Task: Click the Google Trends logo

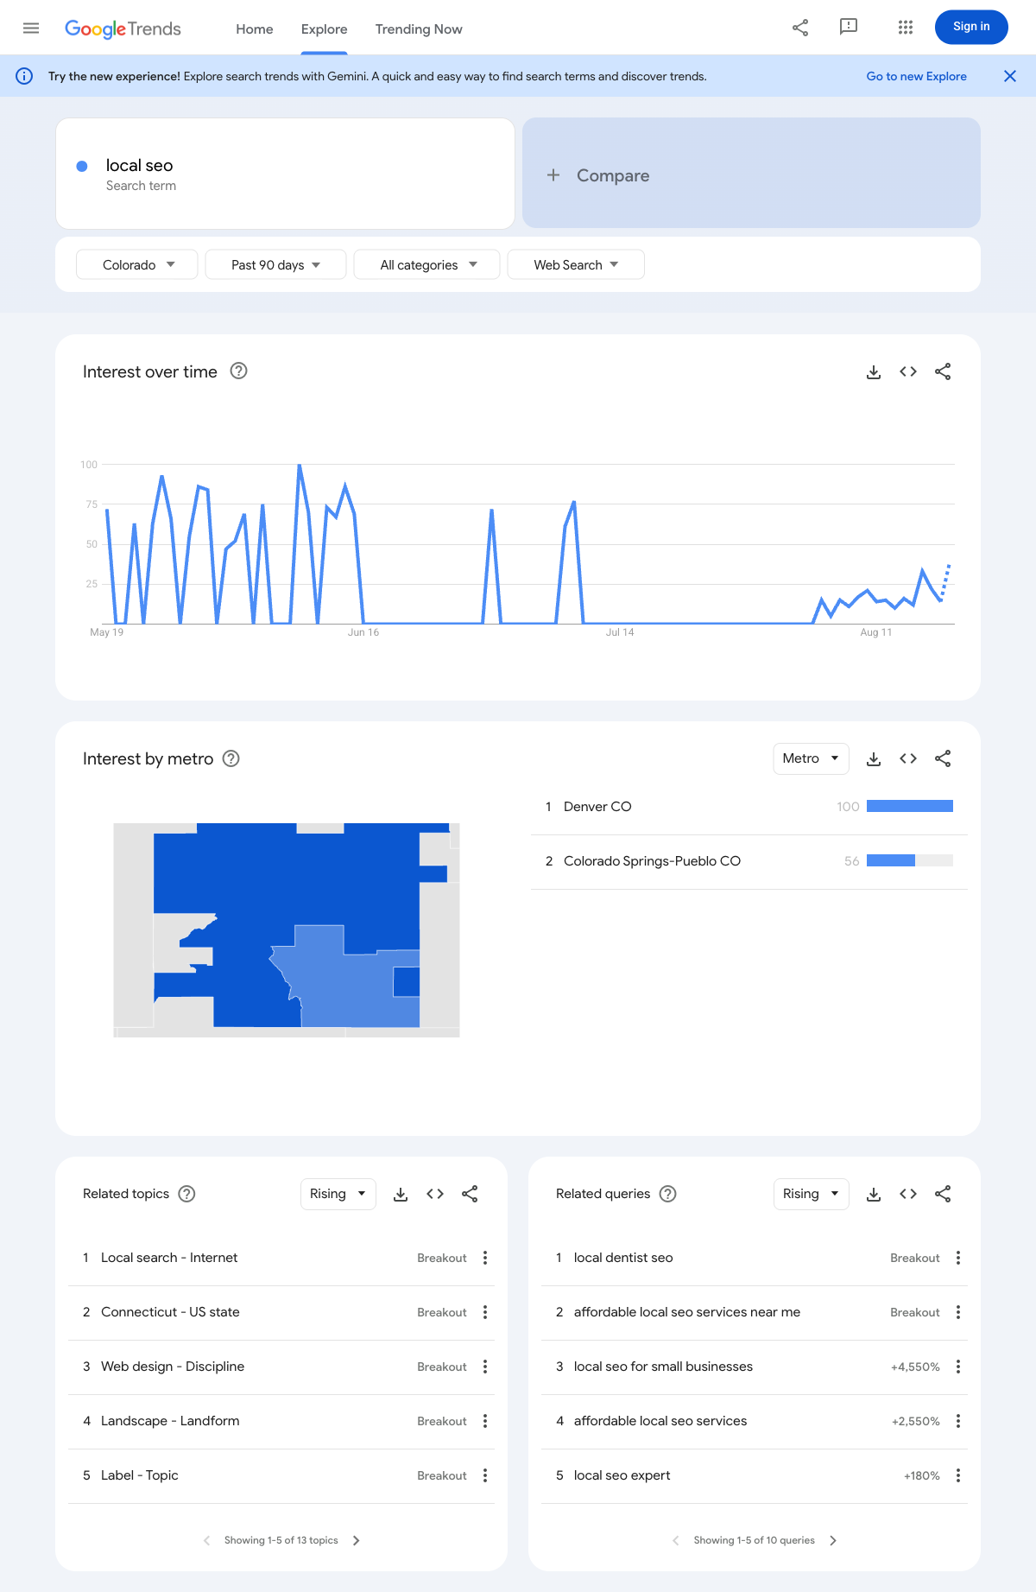Action: pos(123,29)
